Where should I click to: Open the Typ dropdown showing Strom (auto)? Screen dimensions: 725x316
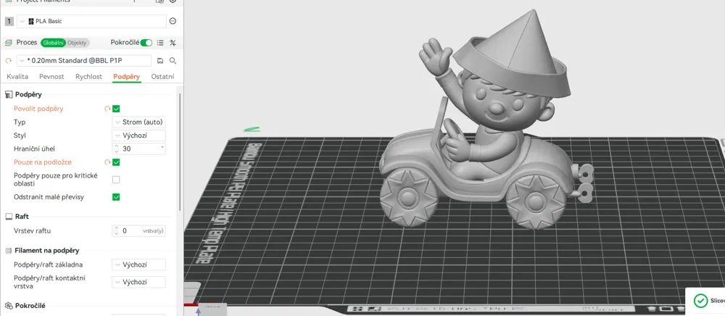click(x=138, y=122)
